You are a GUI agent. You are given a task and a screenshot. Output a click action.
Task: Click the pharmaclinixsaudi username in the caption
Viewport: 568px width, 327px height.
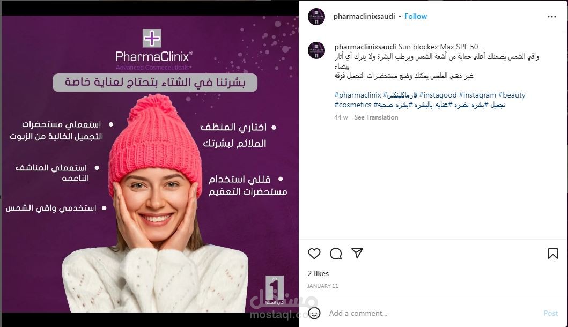click(365, 47)
